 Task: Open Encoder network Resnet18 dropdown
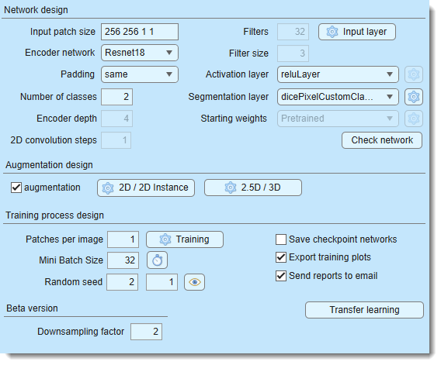[x=140, y=53]
